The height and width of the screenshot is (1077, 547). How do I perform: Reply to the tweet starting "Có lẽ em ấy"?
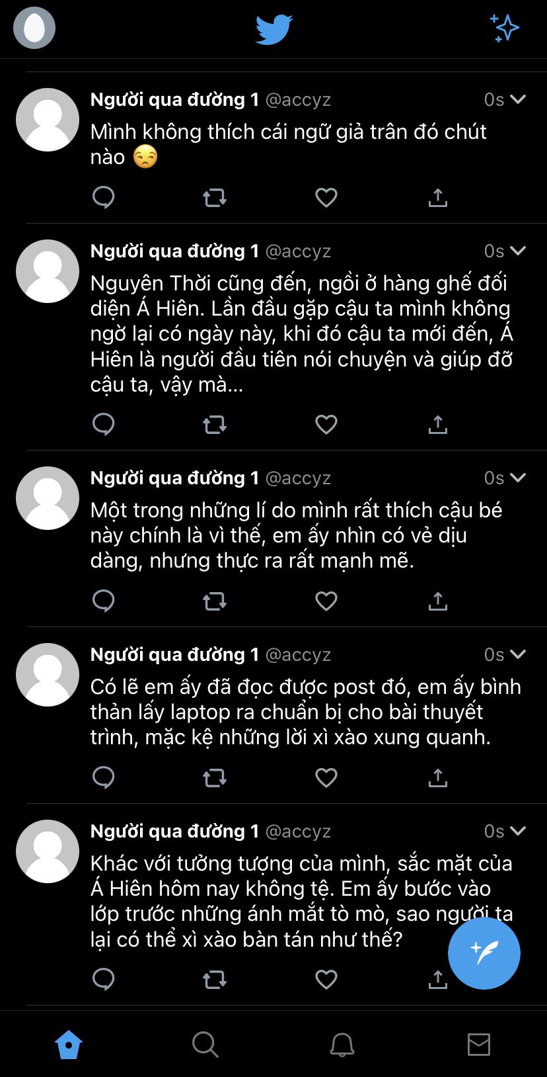(104, 777)
